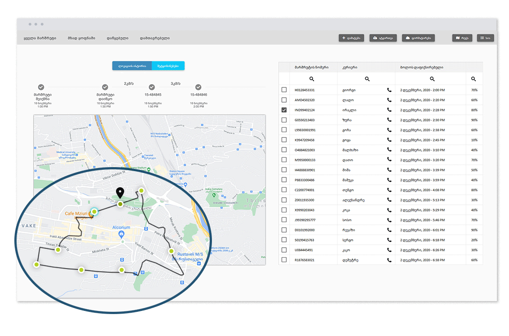Click route number C2200774001

tap(305, 190)
